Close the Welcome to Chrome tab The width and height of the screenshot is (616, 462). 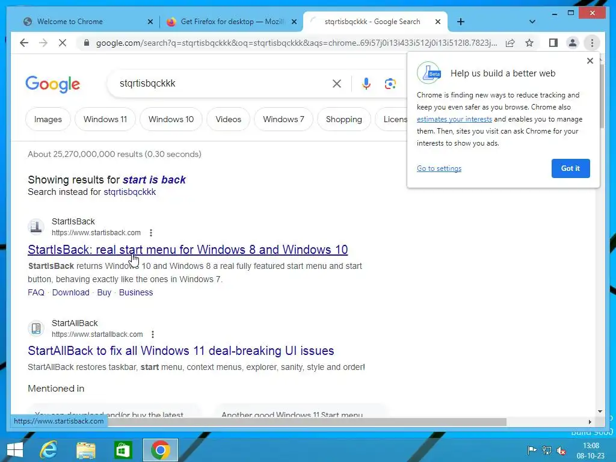click(150, 22)
